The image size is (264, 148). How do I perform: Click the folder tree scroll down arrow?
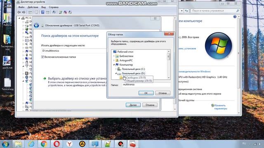click(x=169, y=78)
